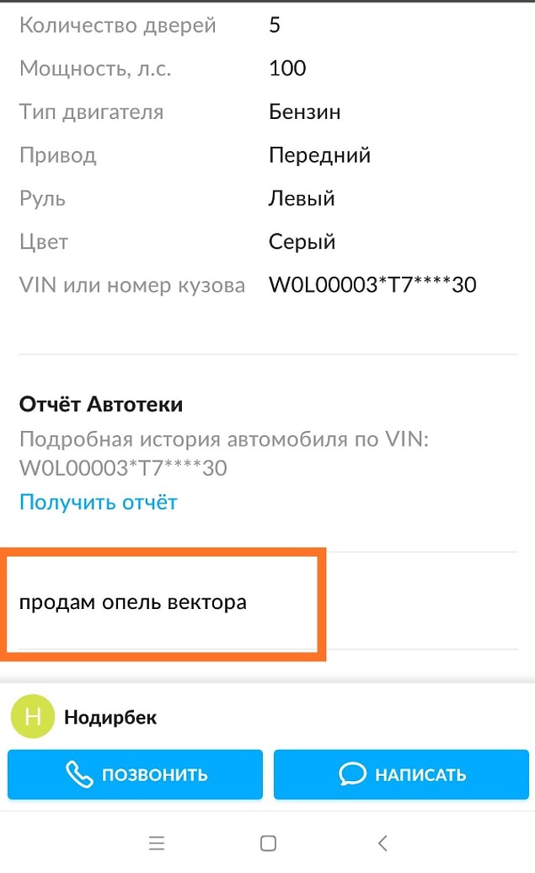Select the Цвет value Серый
Viewport: 535px width, 873px height.
(302, 241)
